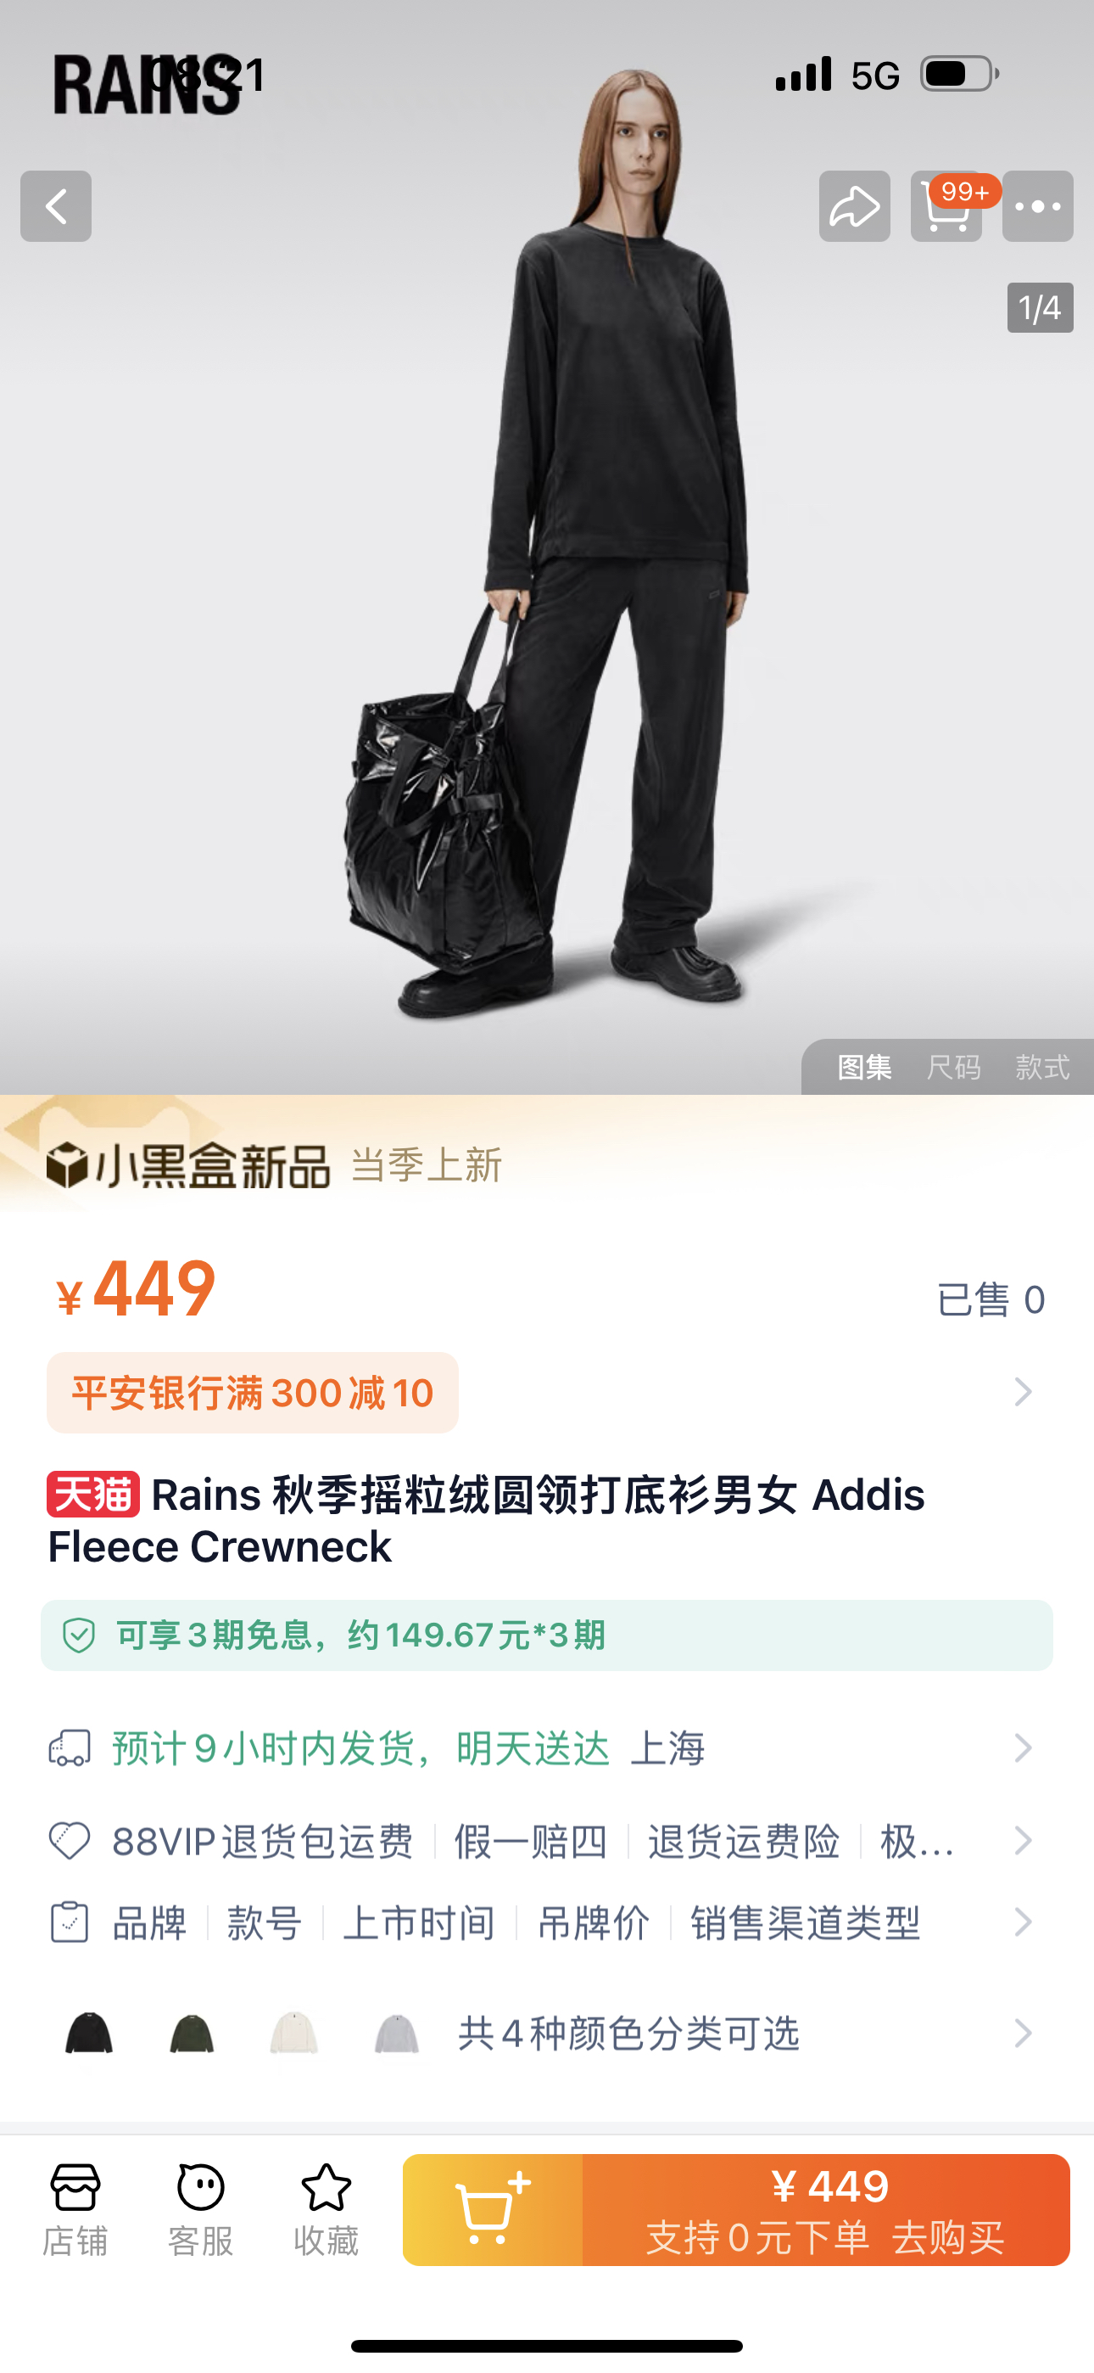Open the share icon

855,206
